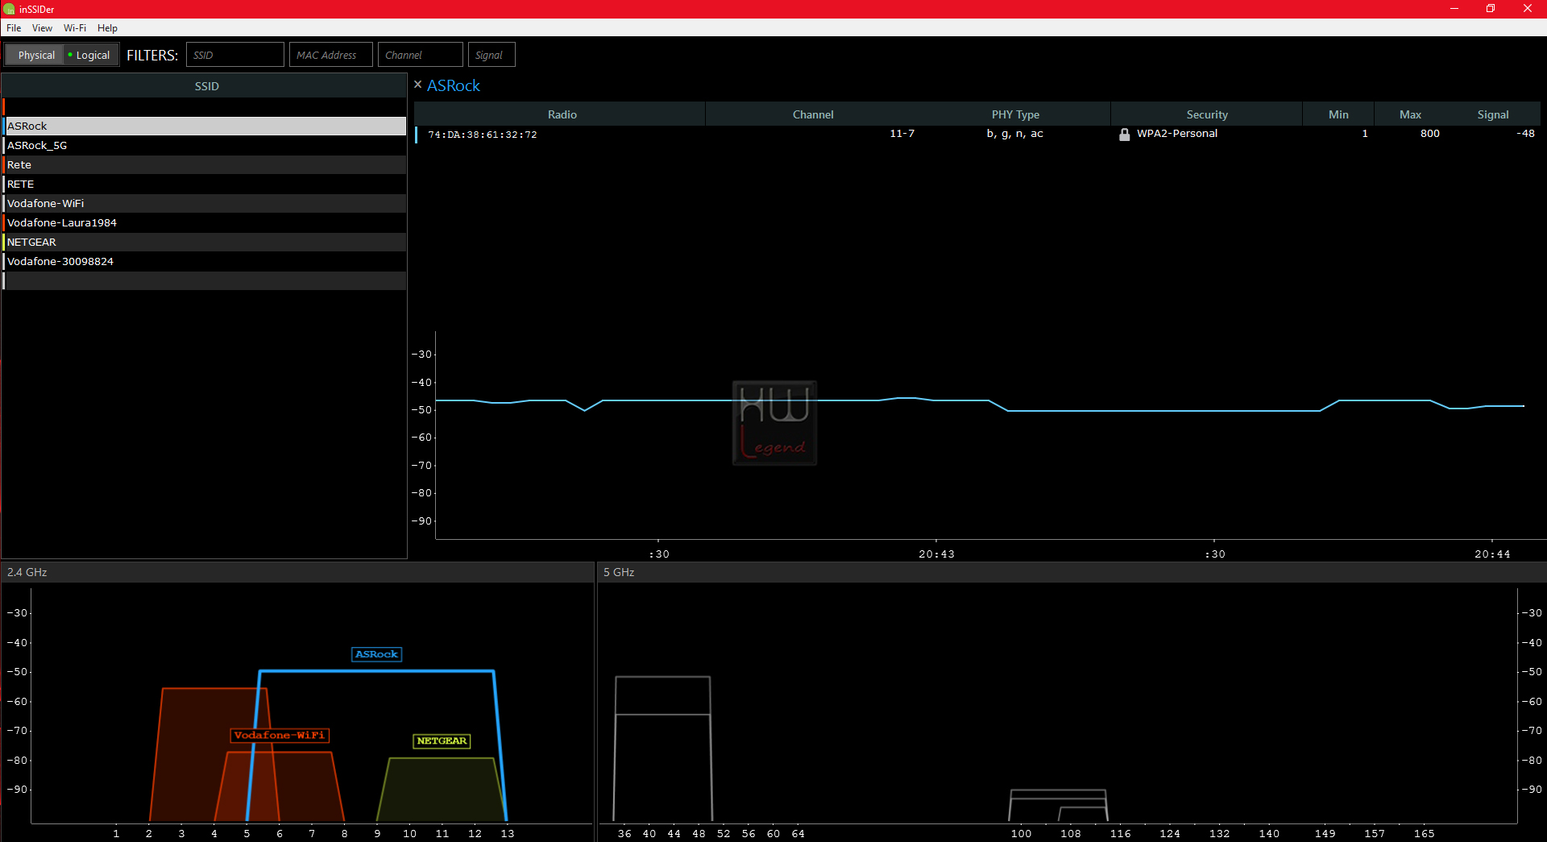
Task: Focus the SSID filter field
Action: pos(235,55)
